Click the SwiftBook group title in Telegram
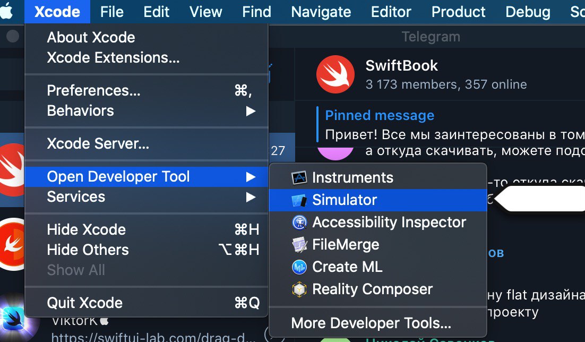Viewport: 585px width, 342px height. 401,66
